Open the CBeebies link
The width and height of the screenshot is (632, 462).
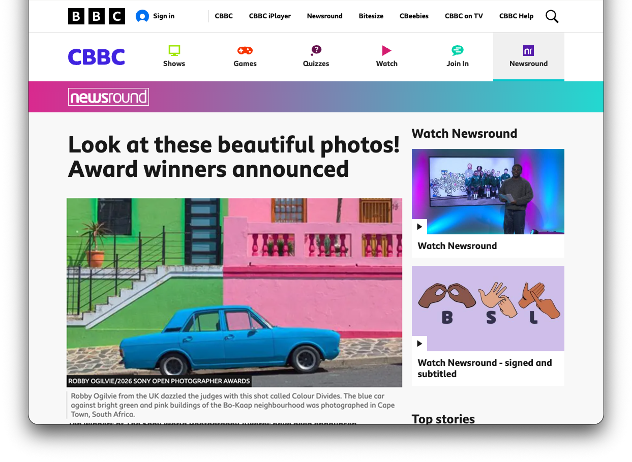414,16
